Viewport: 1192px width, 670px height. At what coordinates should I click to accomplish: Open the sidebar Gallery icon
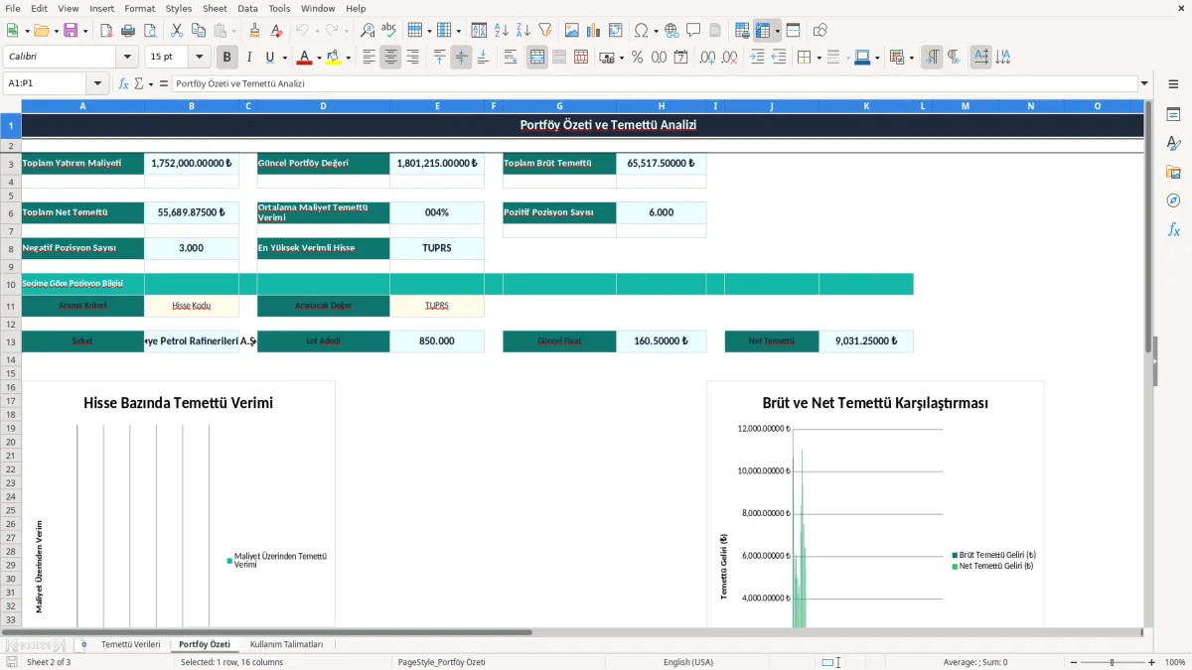click(1173, 173)
